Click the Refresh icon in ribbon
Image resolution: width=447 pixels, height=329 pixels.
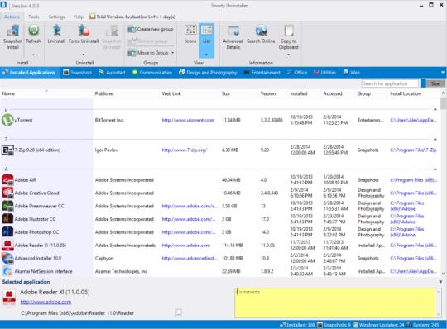[33, 30]
